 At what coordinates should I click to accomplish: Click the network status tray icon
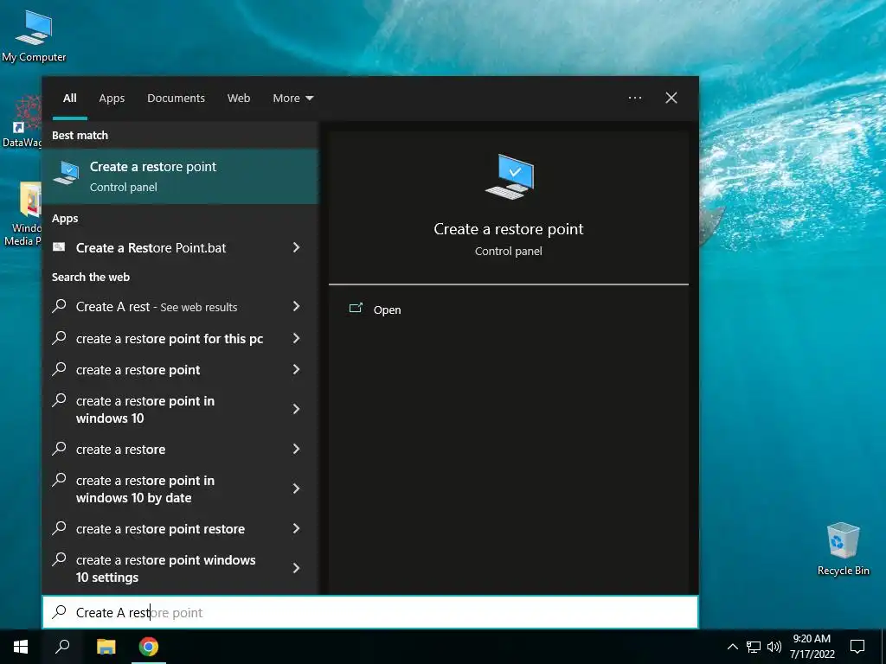click(x=754, y=647)
